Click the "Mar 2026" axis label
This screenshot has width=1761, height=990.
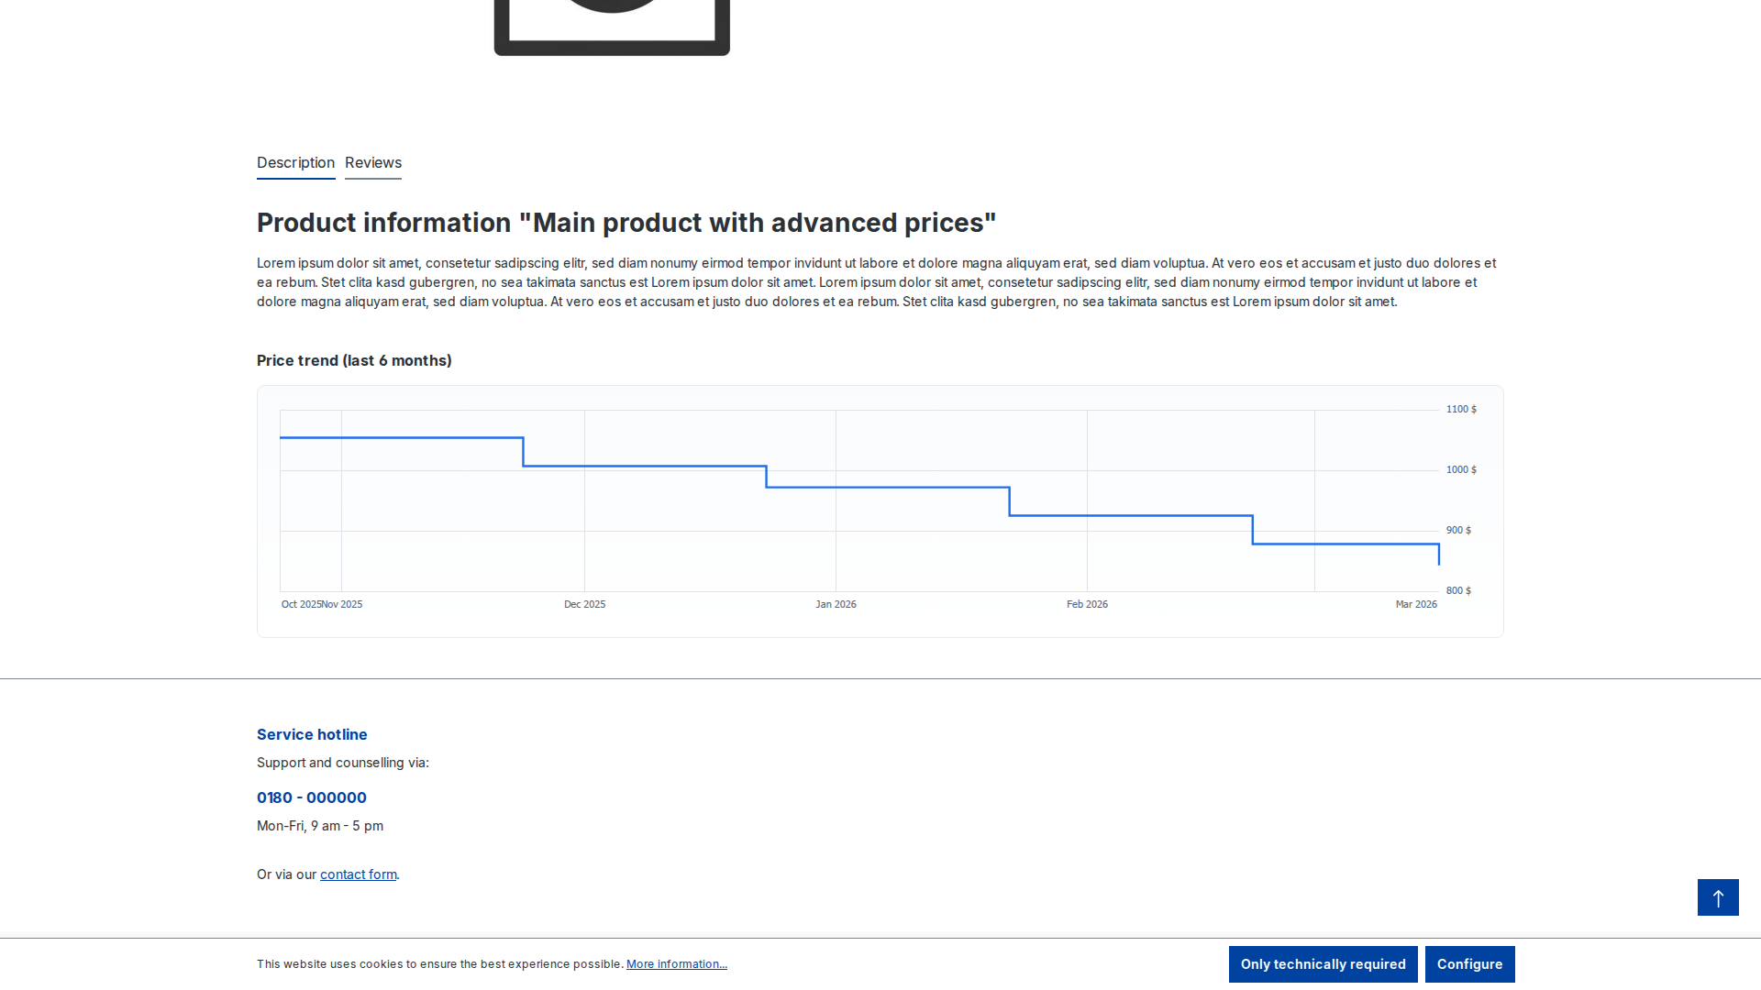tap(1416, 604)
